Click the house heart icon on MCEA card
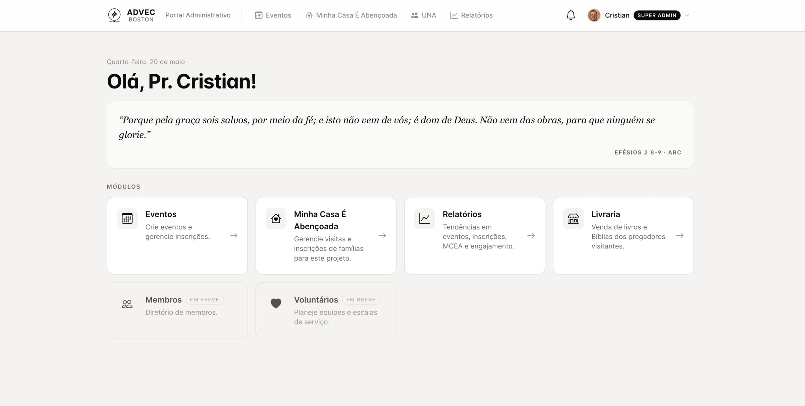This screenshot has width=805, height=406. click(276, 219)
